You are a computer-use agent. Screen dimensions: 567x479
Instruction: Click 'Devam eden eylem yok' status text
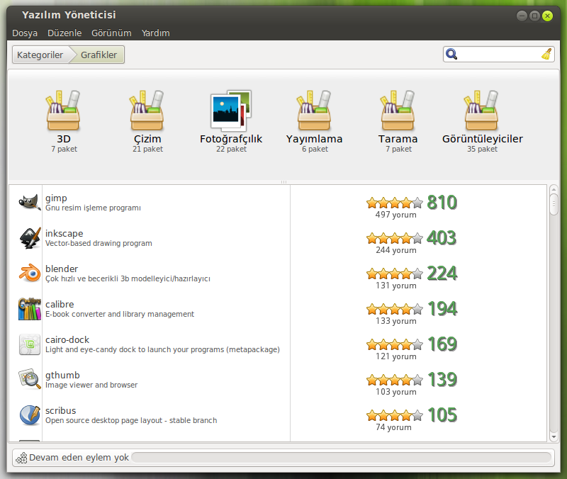79,458
